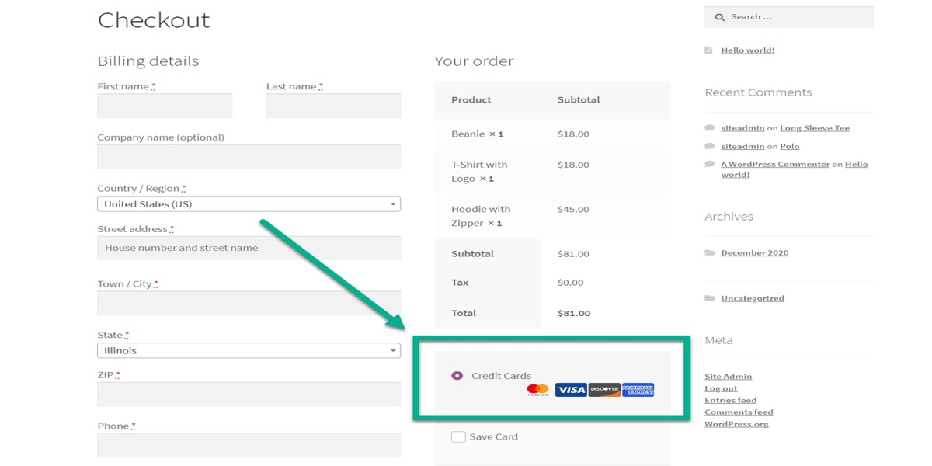Open the Country / Region dropdown
The image size is (932, 466).
pos(249,204)
